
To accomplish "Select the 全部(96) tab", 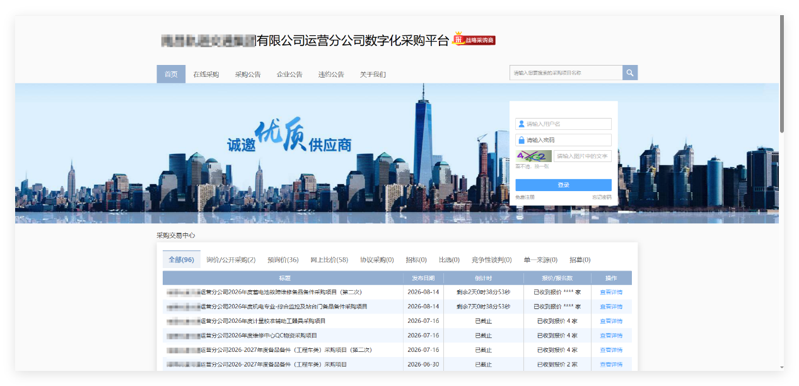I will click(x=182, y=260).
